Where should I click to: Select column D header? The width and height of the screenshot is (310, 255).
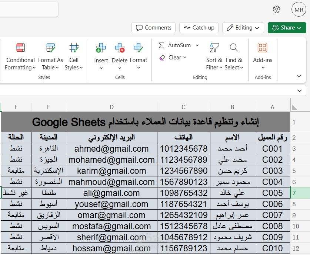pos(111,107)
